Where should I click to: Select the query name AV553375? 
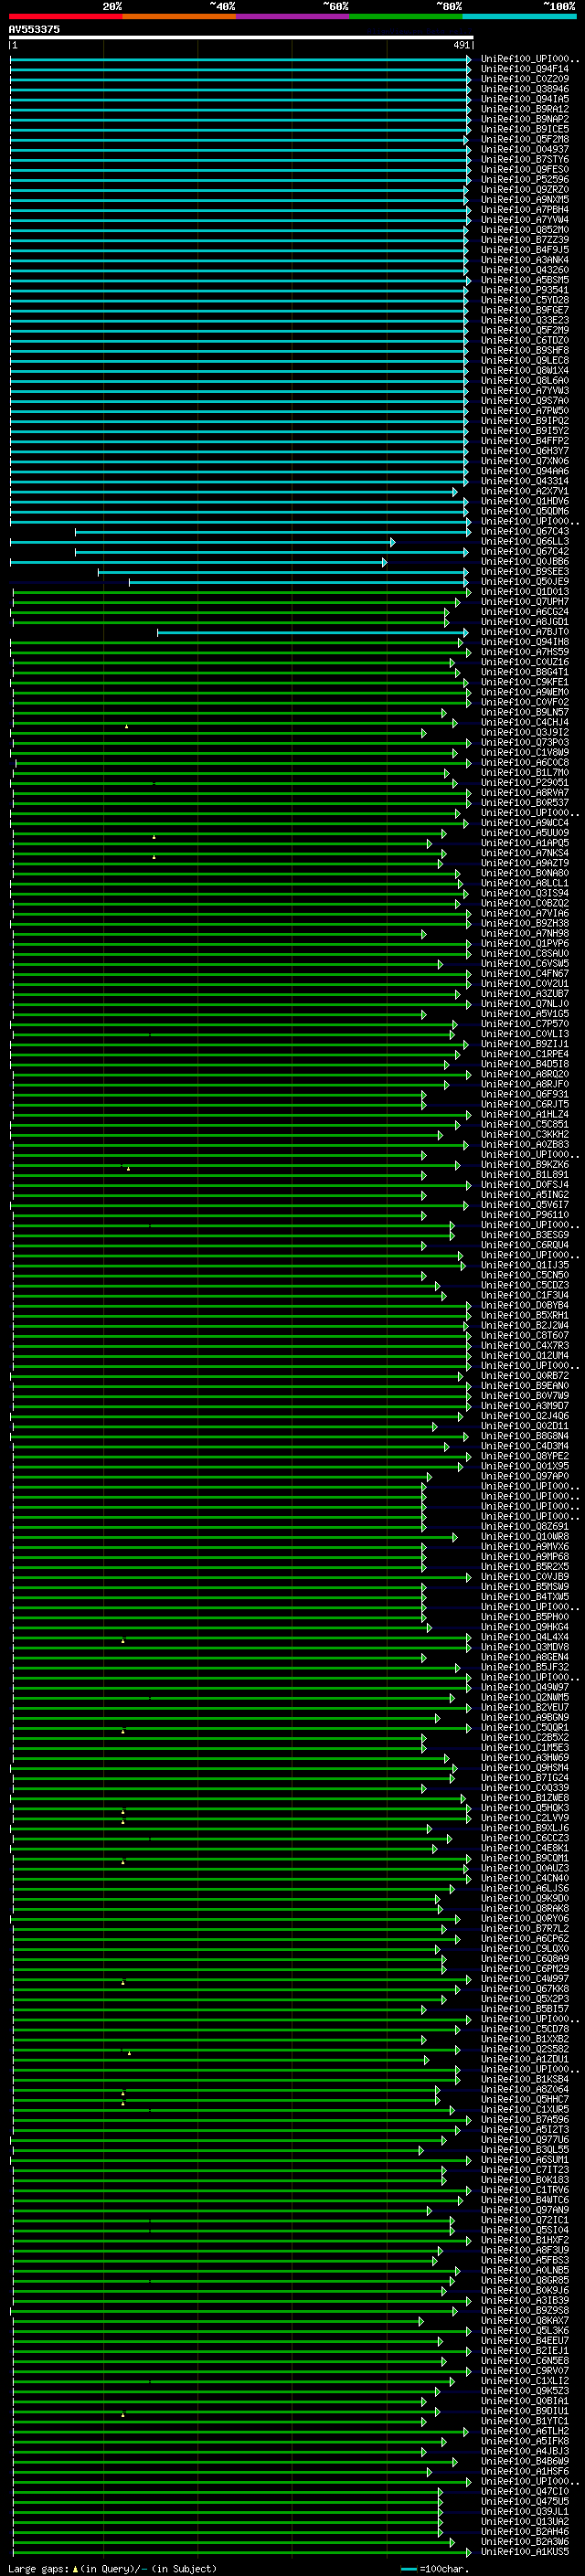(34, 30)
